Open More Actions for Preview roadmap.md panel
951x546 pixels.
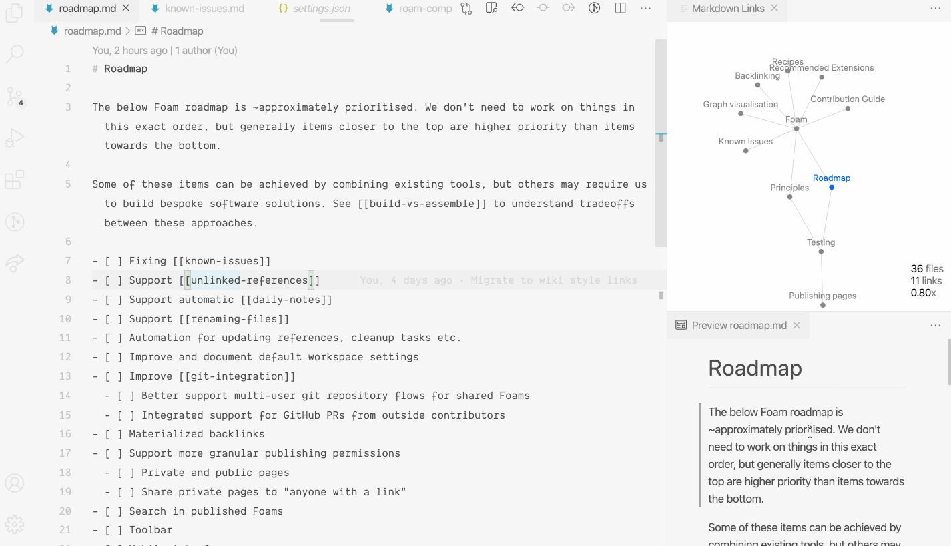pyautogui.click(x=936, y=325)
